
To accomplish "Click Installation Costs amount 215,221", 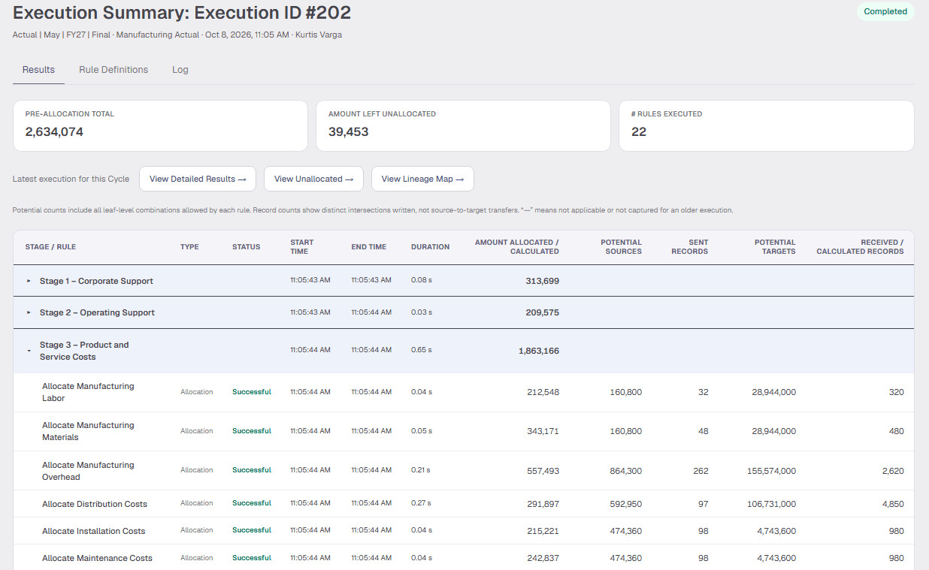I will [543, 531].
